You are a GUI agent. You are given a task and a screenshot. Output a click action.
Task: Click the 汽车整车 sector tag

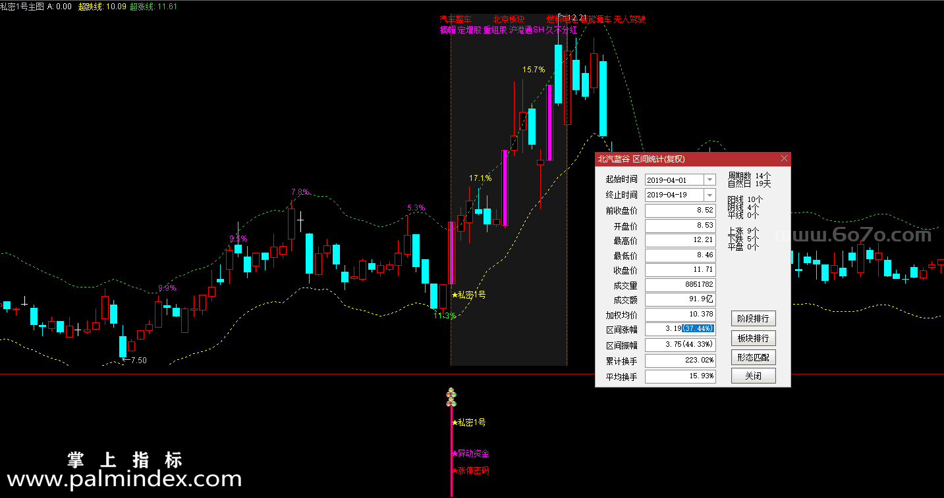[456, 20]
